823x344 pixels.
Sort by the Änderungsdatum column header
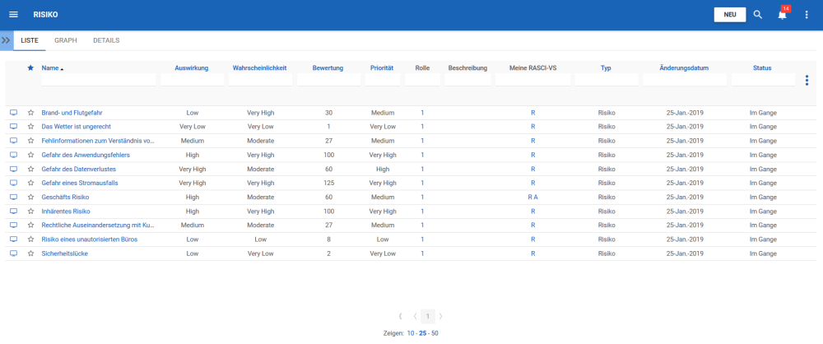click(684, 67)
